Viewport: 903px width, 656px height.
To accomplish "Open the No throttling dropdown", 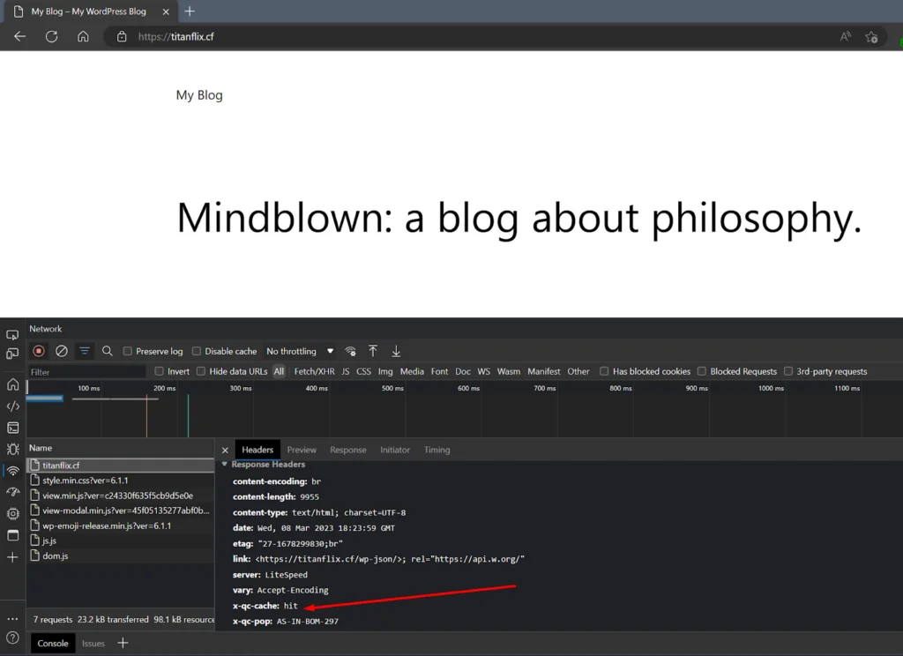I will tap(300, 351).
